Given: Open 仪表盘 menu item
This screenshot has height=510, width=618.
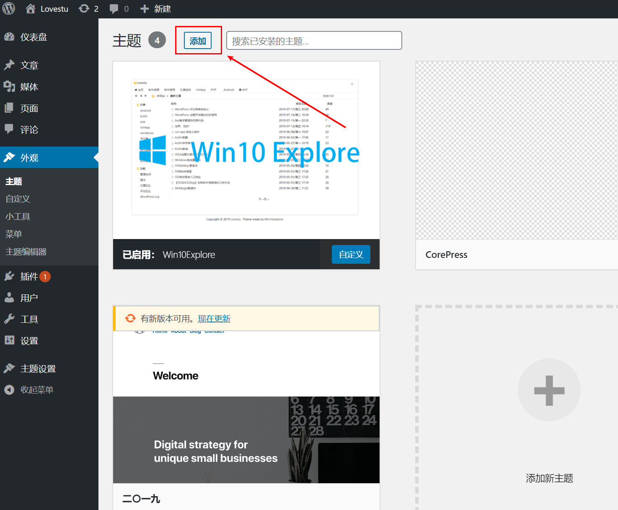Looking at the screenshot, I should pyautogui.click(x=34, y=37).
